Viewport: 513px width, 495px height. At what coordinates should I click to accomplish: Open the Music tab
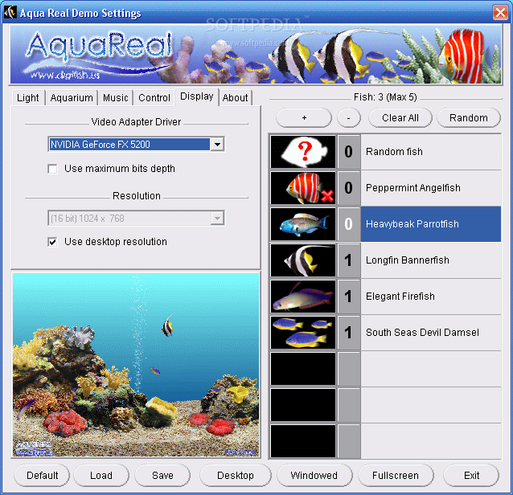click(116, 98)
